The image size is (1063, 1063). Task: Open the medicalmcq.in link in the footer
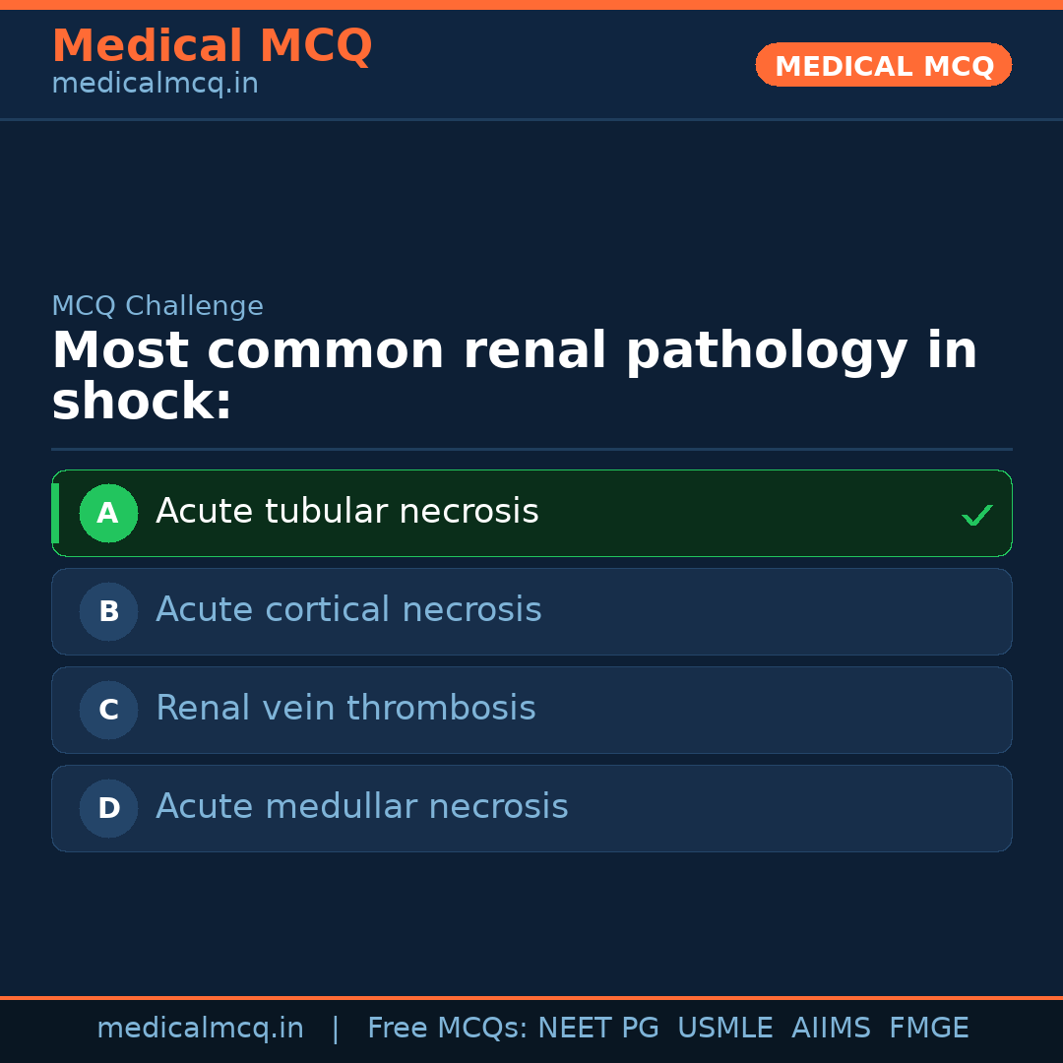[200, 1029]
